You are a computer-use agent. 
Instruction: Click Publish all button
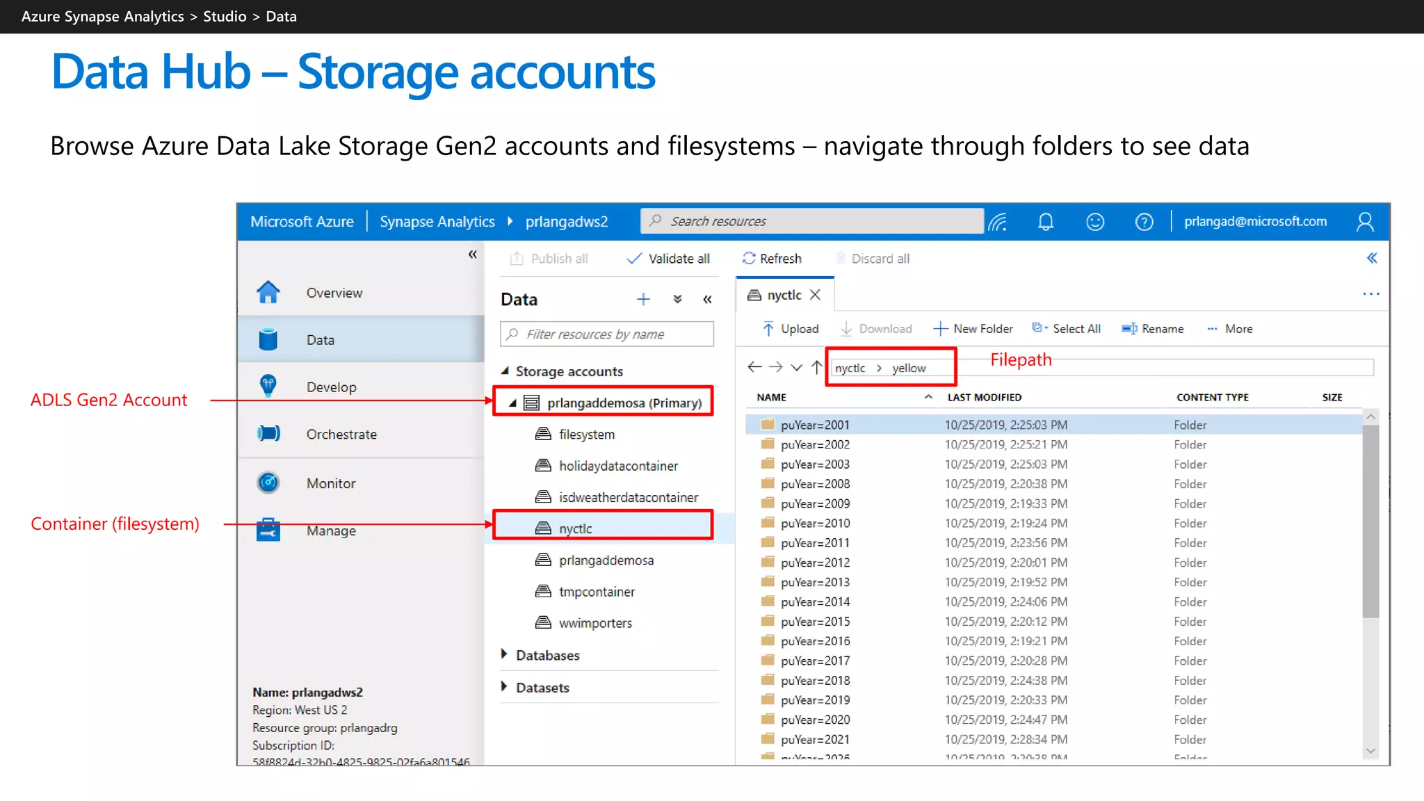549,259
